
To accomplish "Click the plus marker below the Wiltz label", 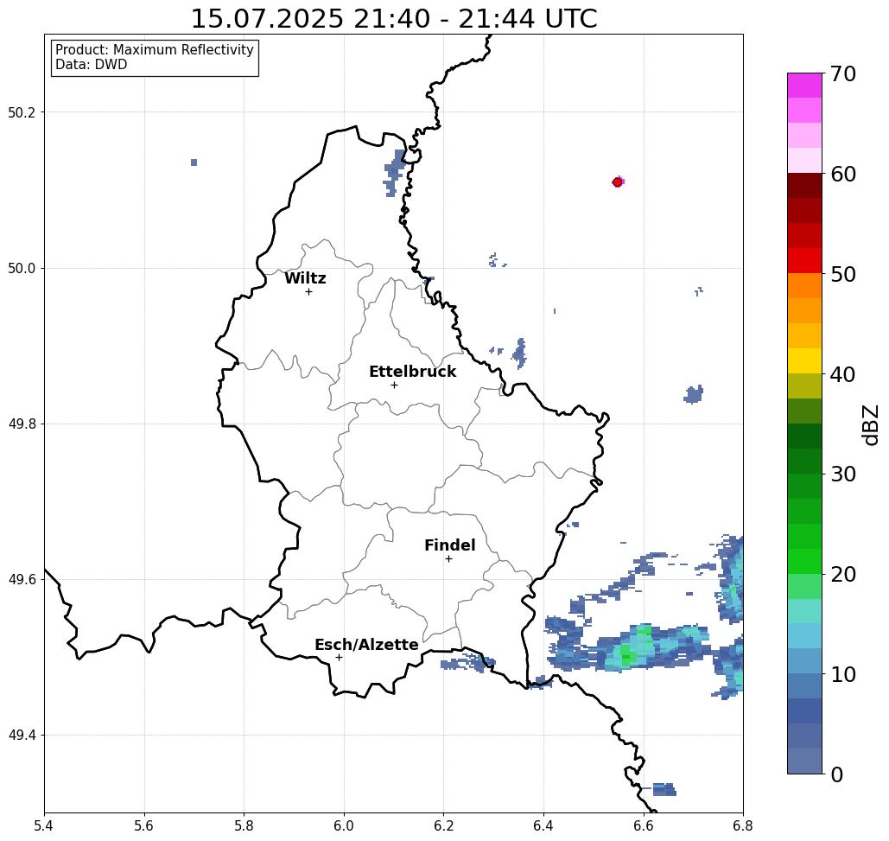I will (309, 292).
